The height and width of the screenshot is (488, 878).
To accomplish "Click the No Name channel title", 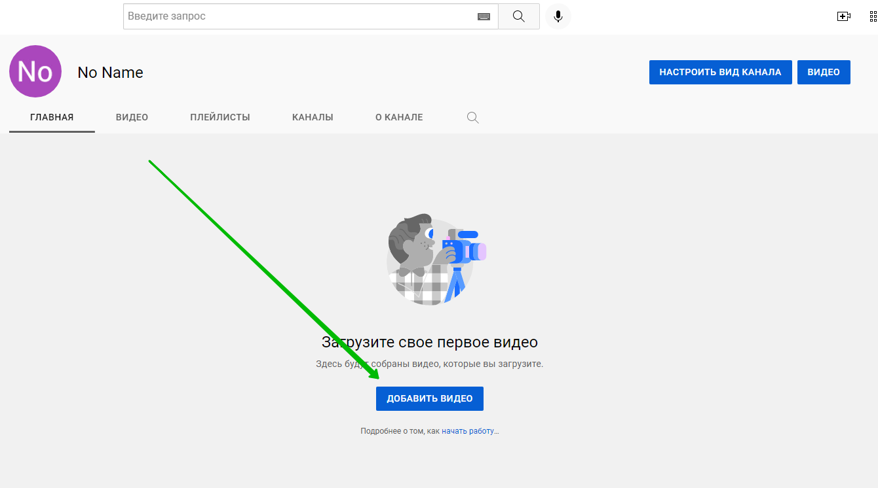I will pyautogui.click(x=110, y=73).
